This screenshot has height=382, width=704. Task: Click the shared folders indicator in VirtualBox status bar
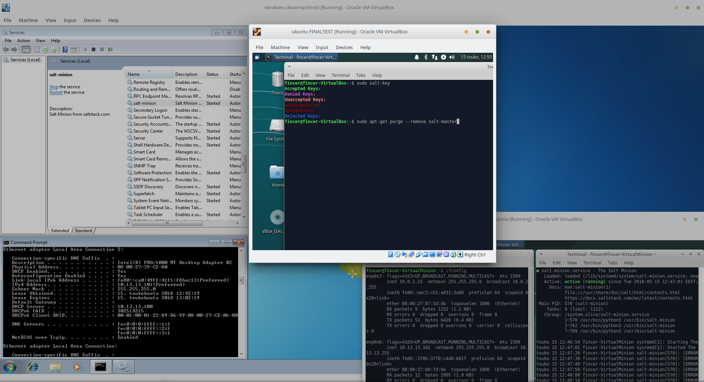(426, 255)
